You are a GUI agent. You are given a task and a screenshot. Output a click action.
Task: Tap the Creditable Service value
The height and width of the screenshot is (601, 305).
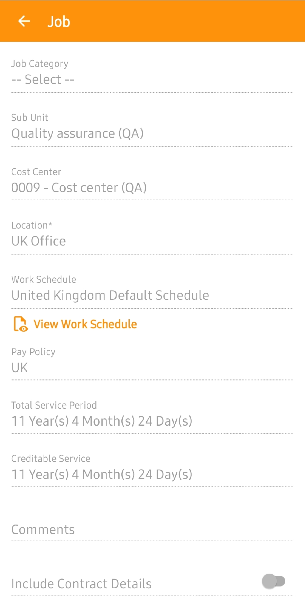tap(102, 474)
